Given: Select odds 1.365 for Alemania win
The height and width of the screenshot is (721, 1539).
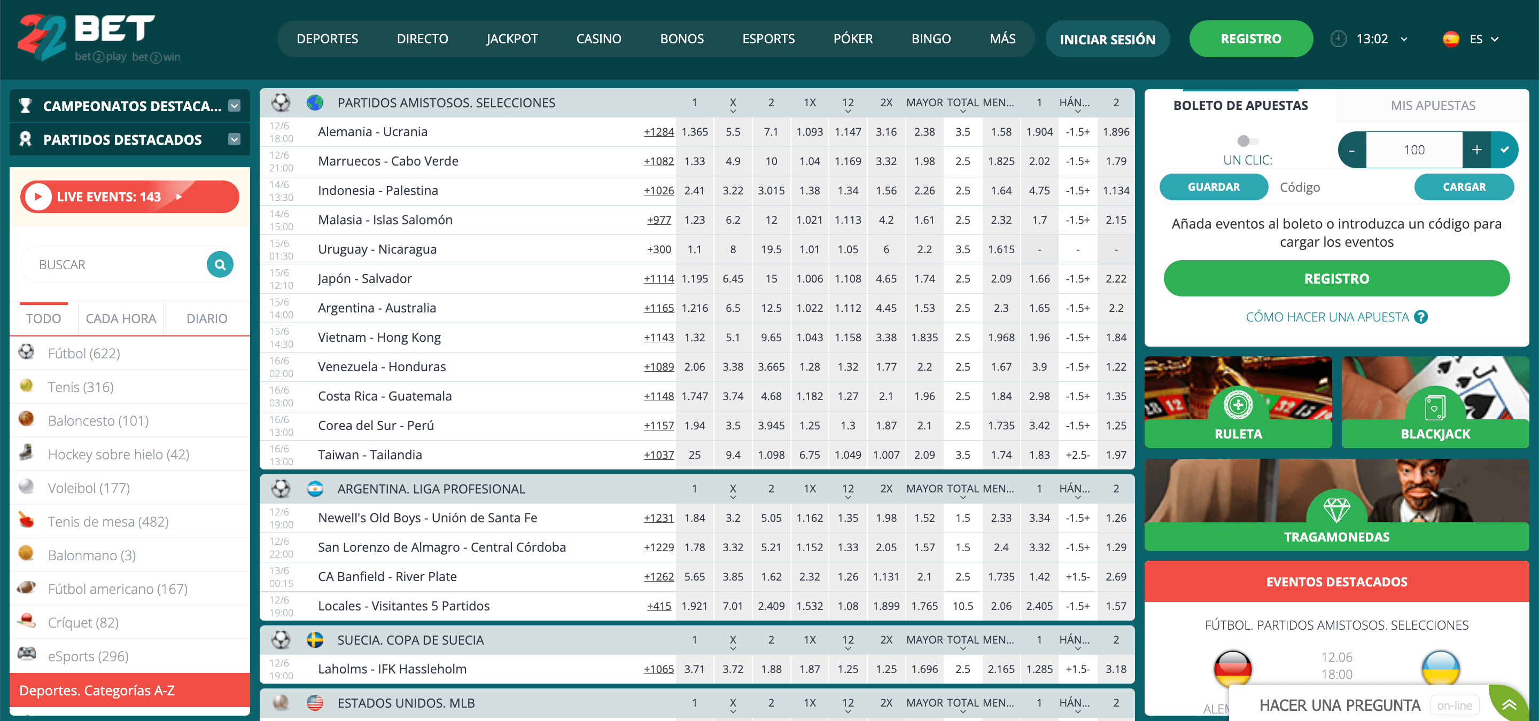Looking at the screenshot, I should pos(694,132).
